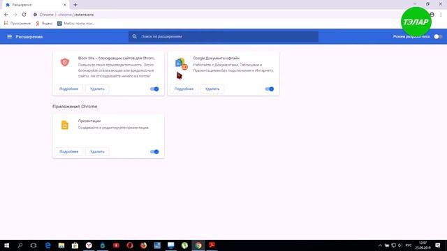This screenshot has height=251, width=447.
Task: Disable the Block Site extension toggle
Action: (x=154, y=89)
